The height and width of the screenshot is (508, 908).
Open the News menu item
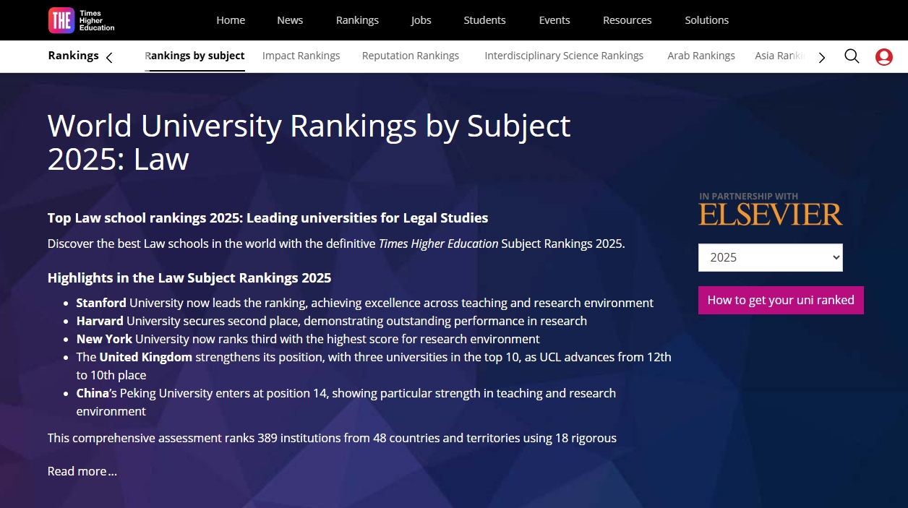pyautogui.click(x=290, y=20)
